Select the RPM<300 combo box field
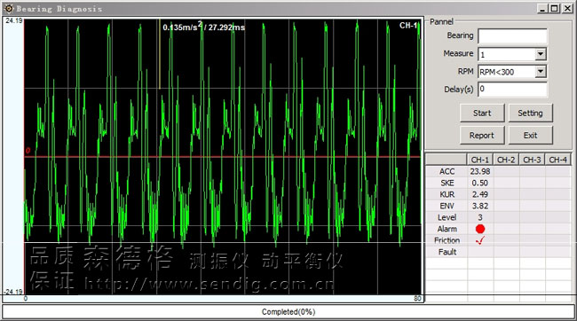This screenshot has width=577, height=321. click(512, 72)
